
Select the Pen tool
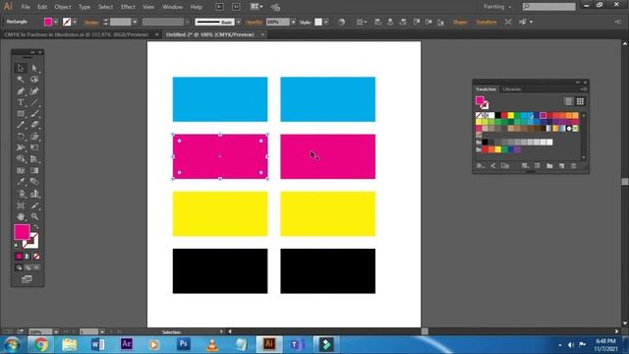click(x=21, y=91)
